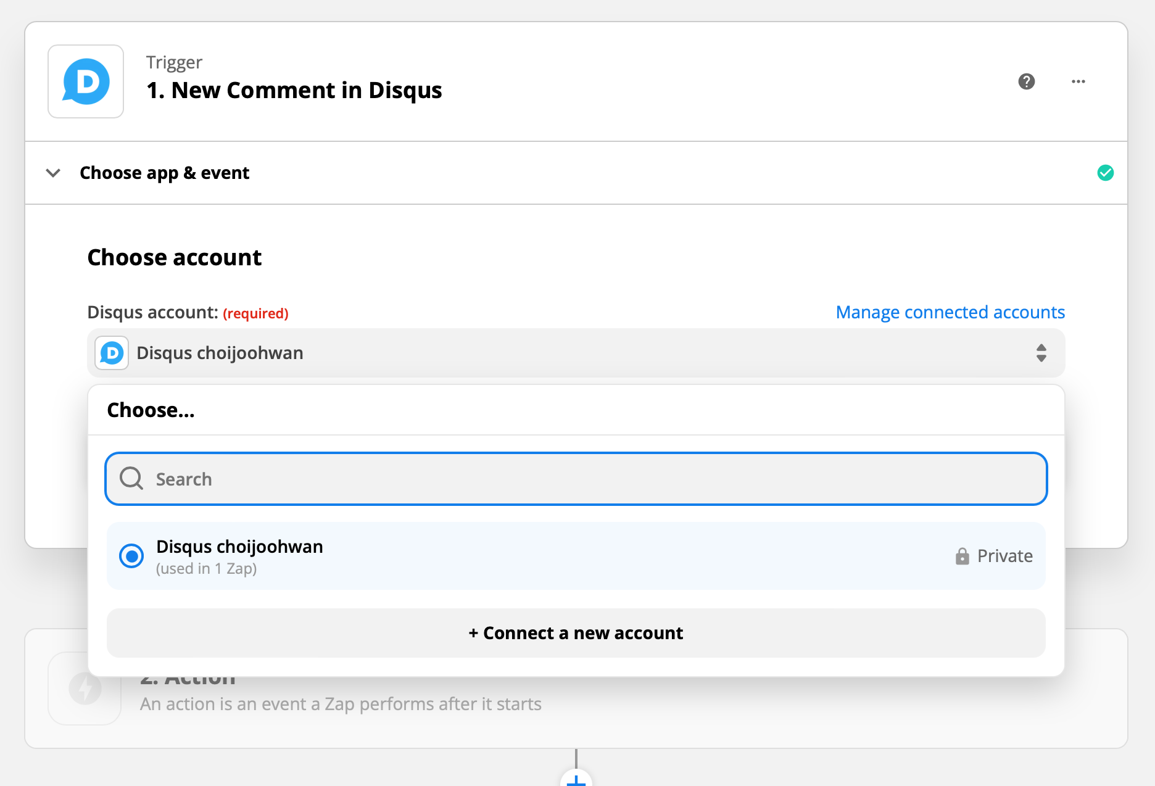Open Manage connected accounts
This screenshot has width=1155, height=786.
[950, 312]
